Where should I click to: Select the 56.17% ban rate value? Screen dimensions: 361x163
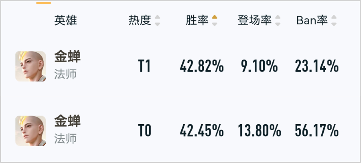pos(317,131)
